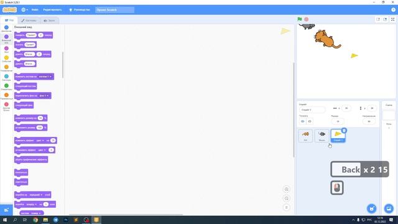Screen dimensions: 398x224
Task: Open the Edit menu
Action: [52, 10]
